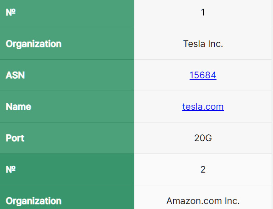Click the second record's Organization header
This screenshot has width=273, height=209.
67,197
